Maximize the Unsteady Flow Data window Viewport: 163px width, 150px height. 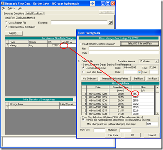[108, 3]
